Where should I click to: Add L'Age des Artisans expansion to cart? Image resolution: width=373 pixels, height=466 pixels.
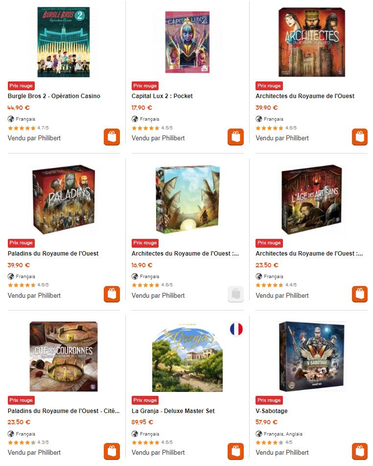click(x=360, y=294)
